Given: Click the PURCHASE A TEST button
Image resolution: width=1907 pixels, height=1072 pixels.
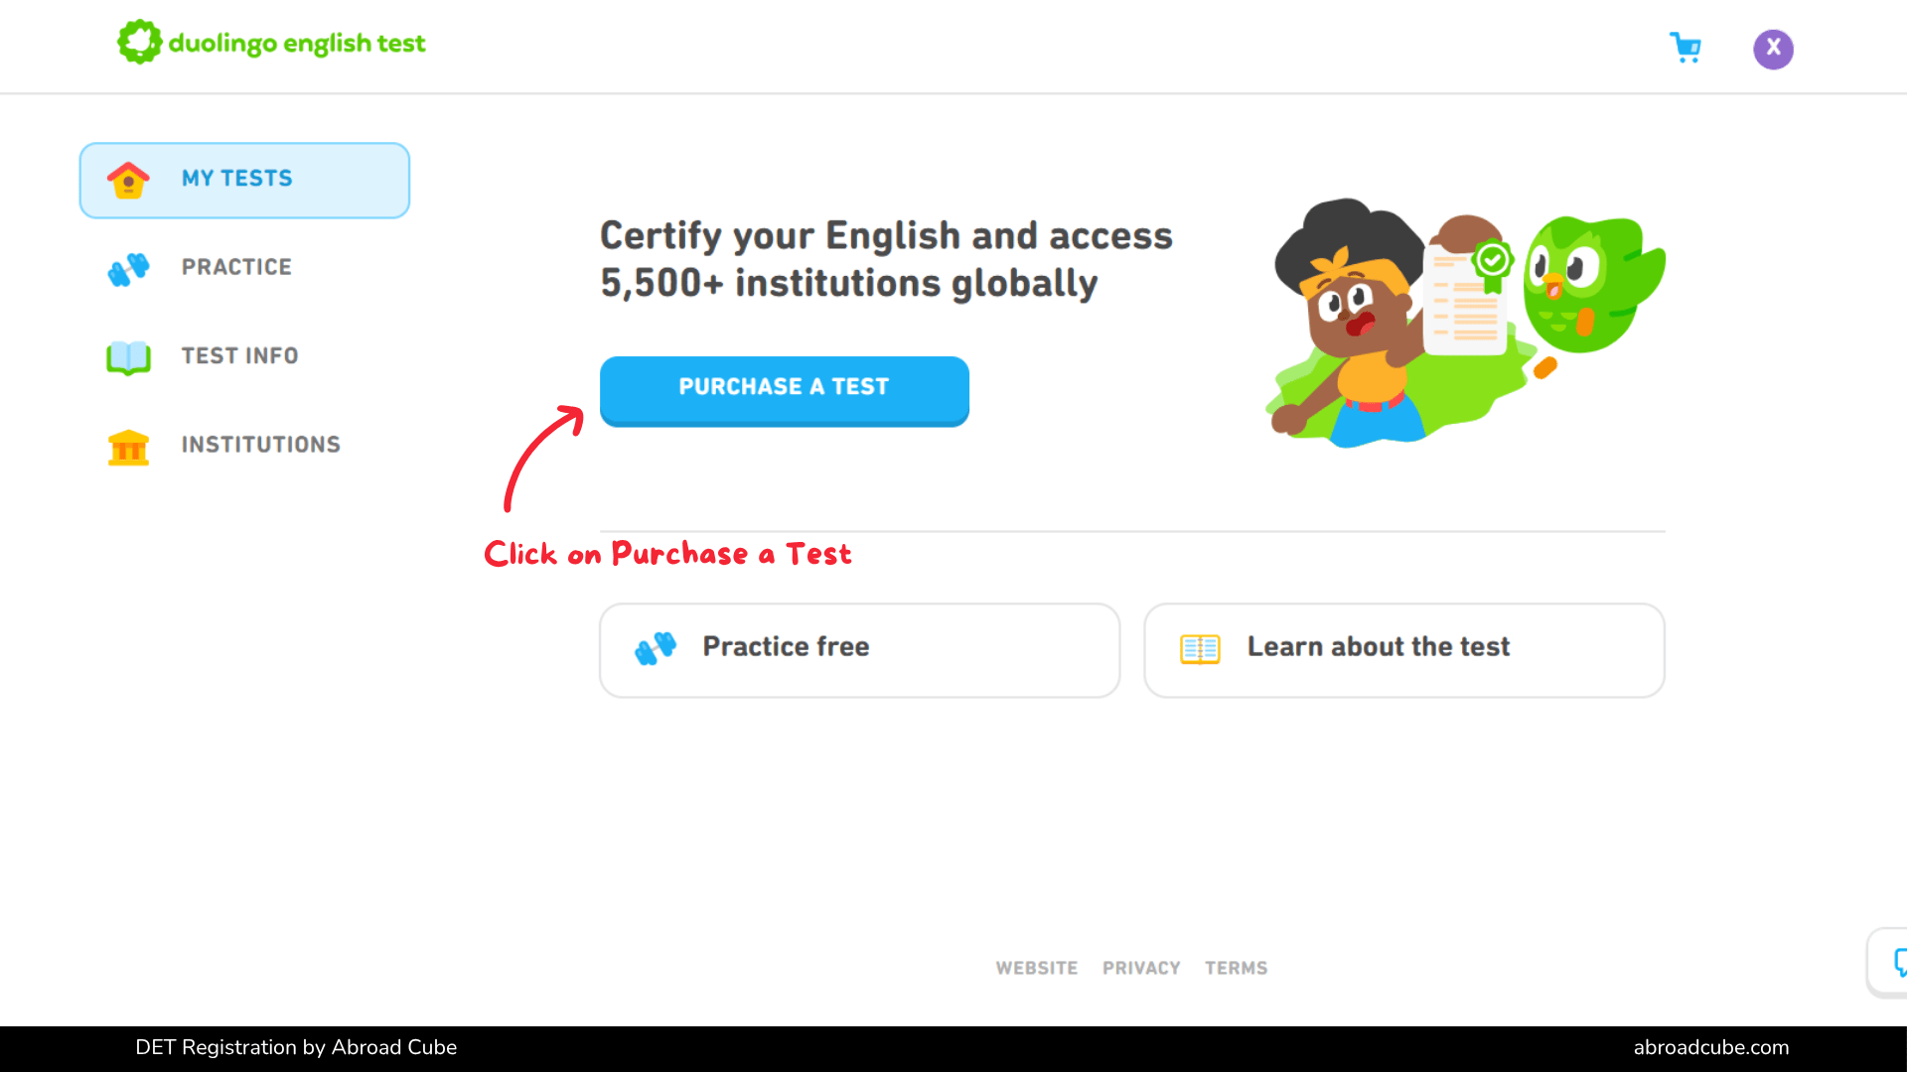Looking at the screenshot, I should 784,390.
